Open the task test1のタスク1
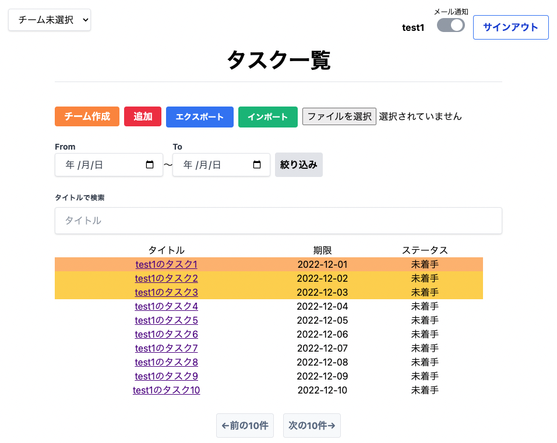 pyautogui.click(x=166, y=264)
